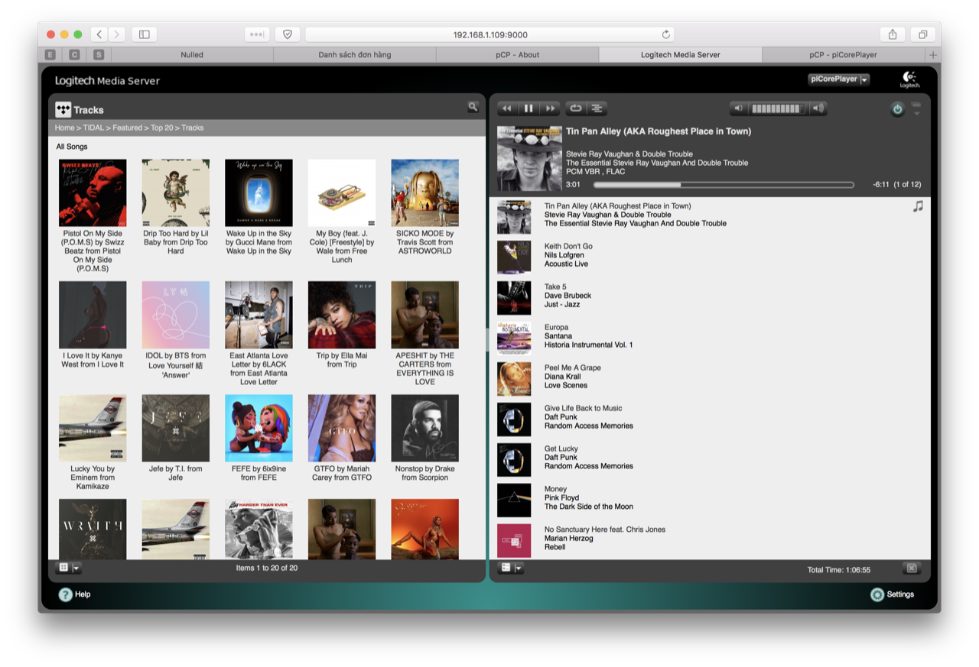Click Safari address bar 192.168.1.109:9000
979x667 pixels.
[x=489, y=34]
